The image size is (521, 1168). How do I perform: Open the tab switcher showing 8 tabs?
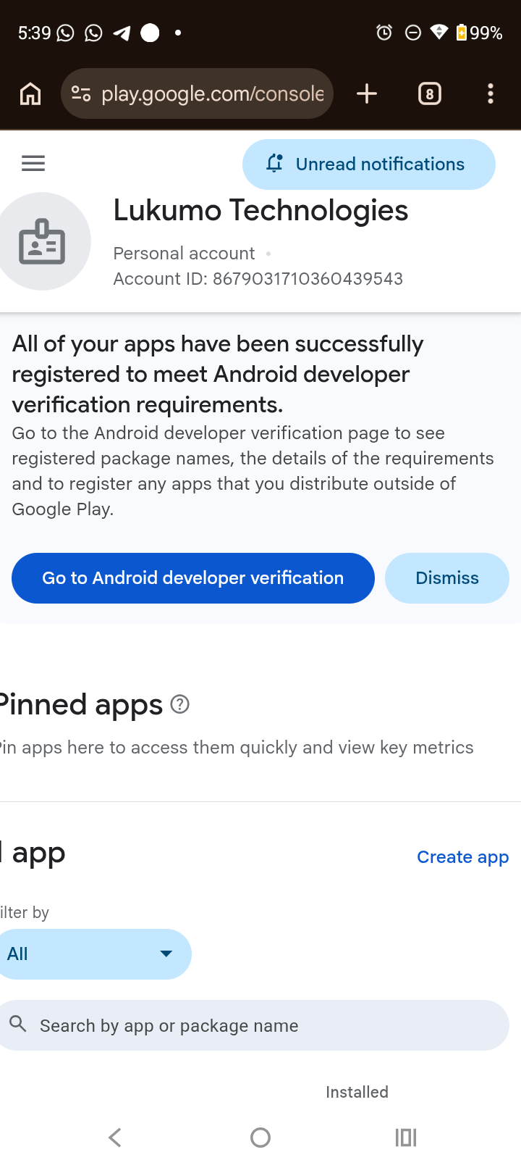click(430, 93)
